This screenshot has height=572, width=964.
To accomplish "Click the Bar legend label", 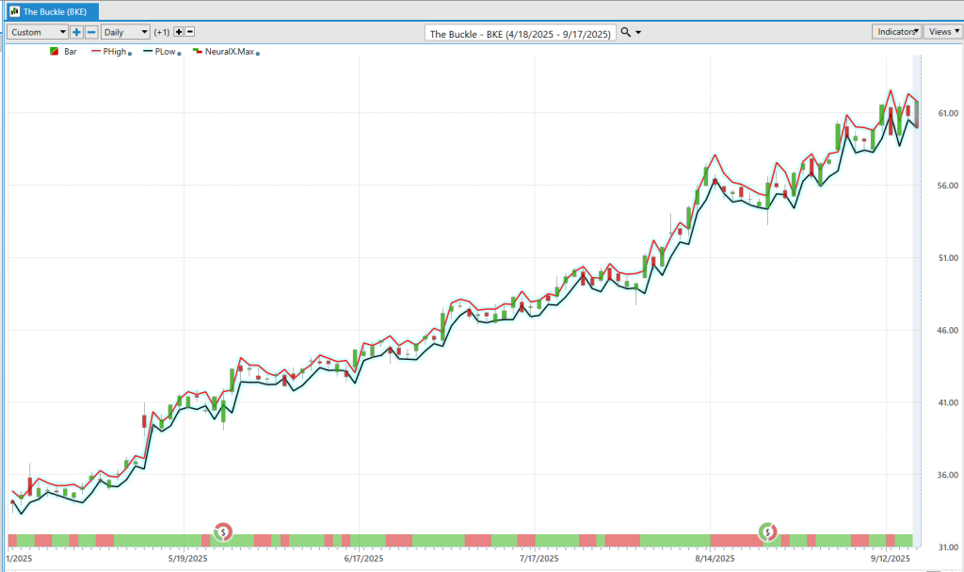I will pos(71,52).
